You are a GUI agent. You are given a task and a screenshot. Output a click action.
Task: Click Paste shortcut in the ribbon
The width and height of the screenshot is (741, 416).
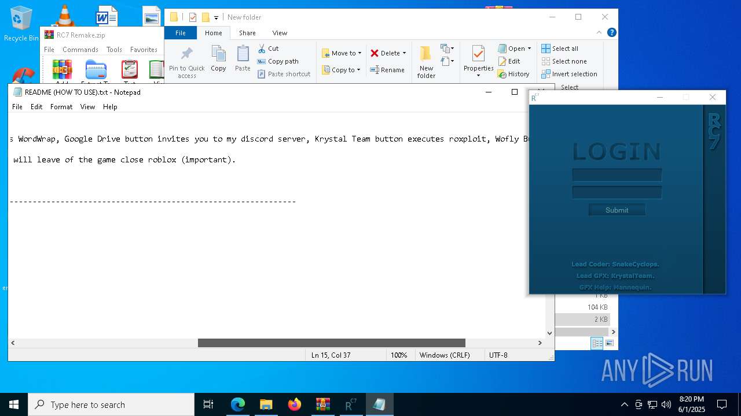click(x=284, y=74)
